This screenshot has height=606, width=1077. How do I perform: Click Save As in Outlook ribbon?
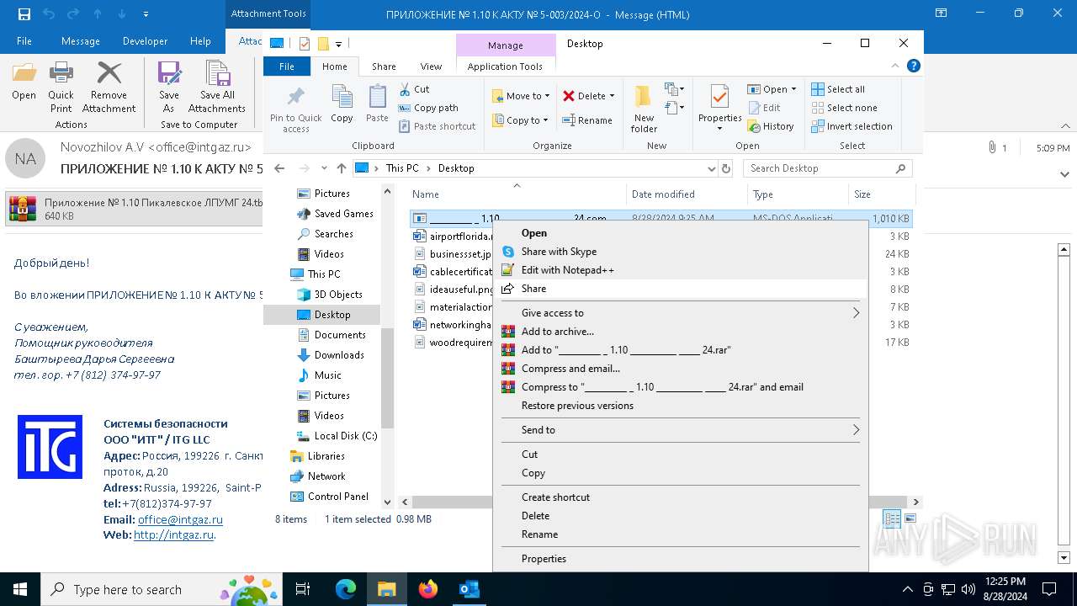click(169, 88)
